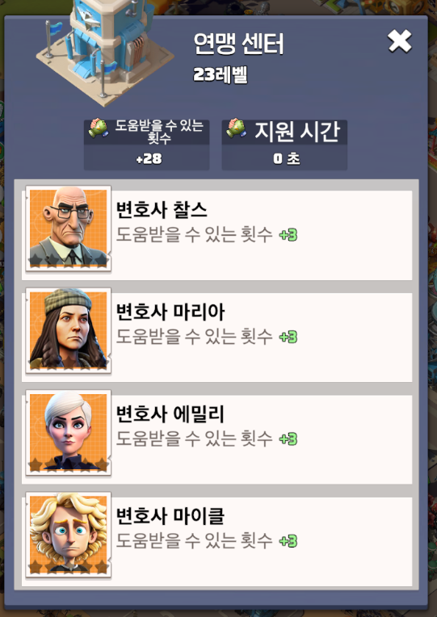The height and width of the screenshot is (617, 437).
Task: Tap the +3 bonus on 마이클 row
Action: [x=288, y=541]
